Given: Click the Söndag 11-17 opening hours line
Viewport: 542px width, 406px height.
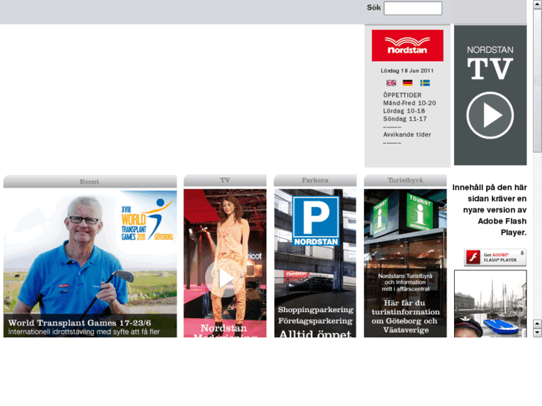Looking at the screenshot, I should tap(405, 119).
